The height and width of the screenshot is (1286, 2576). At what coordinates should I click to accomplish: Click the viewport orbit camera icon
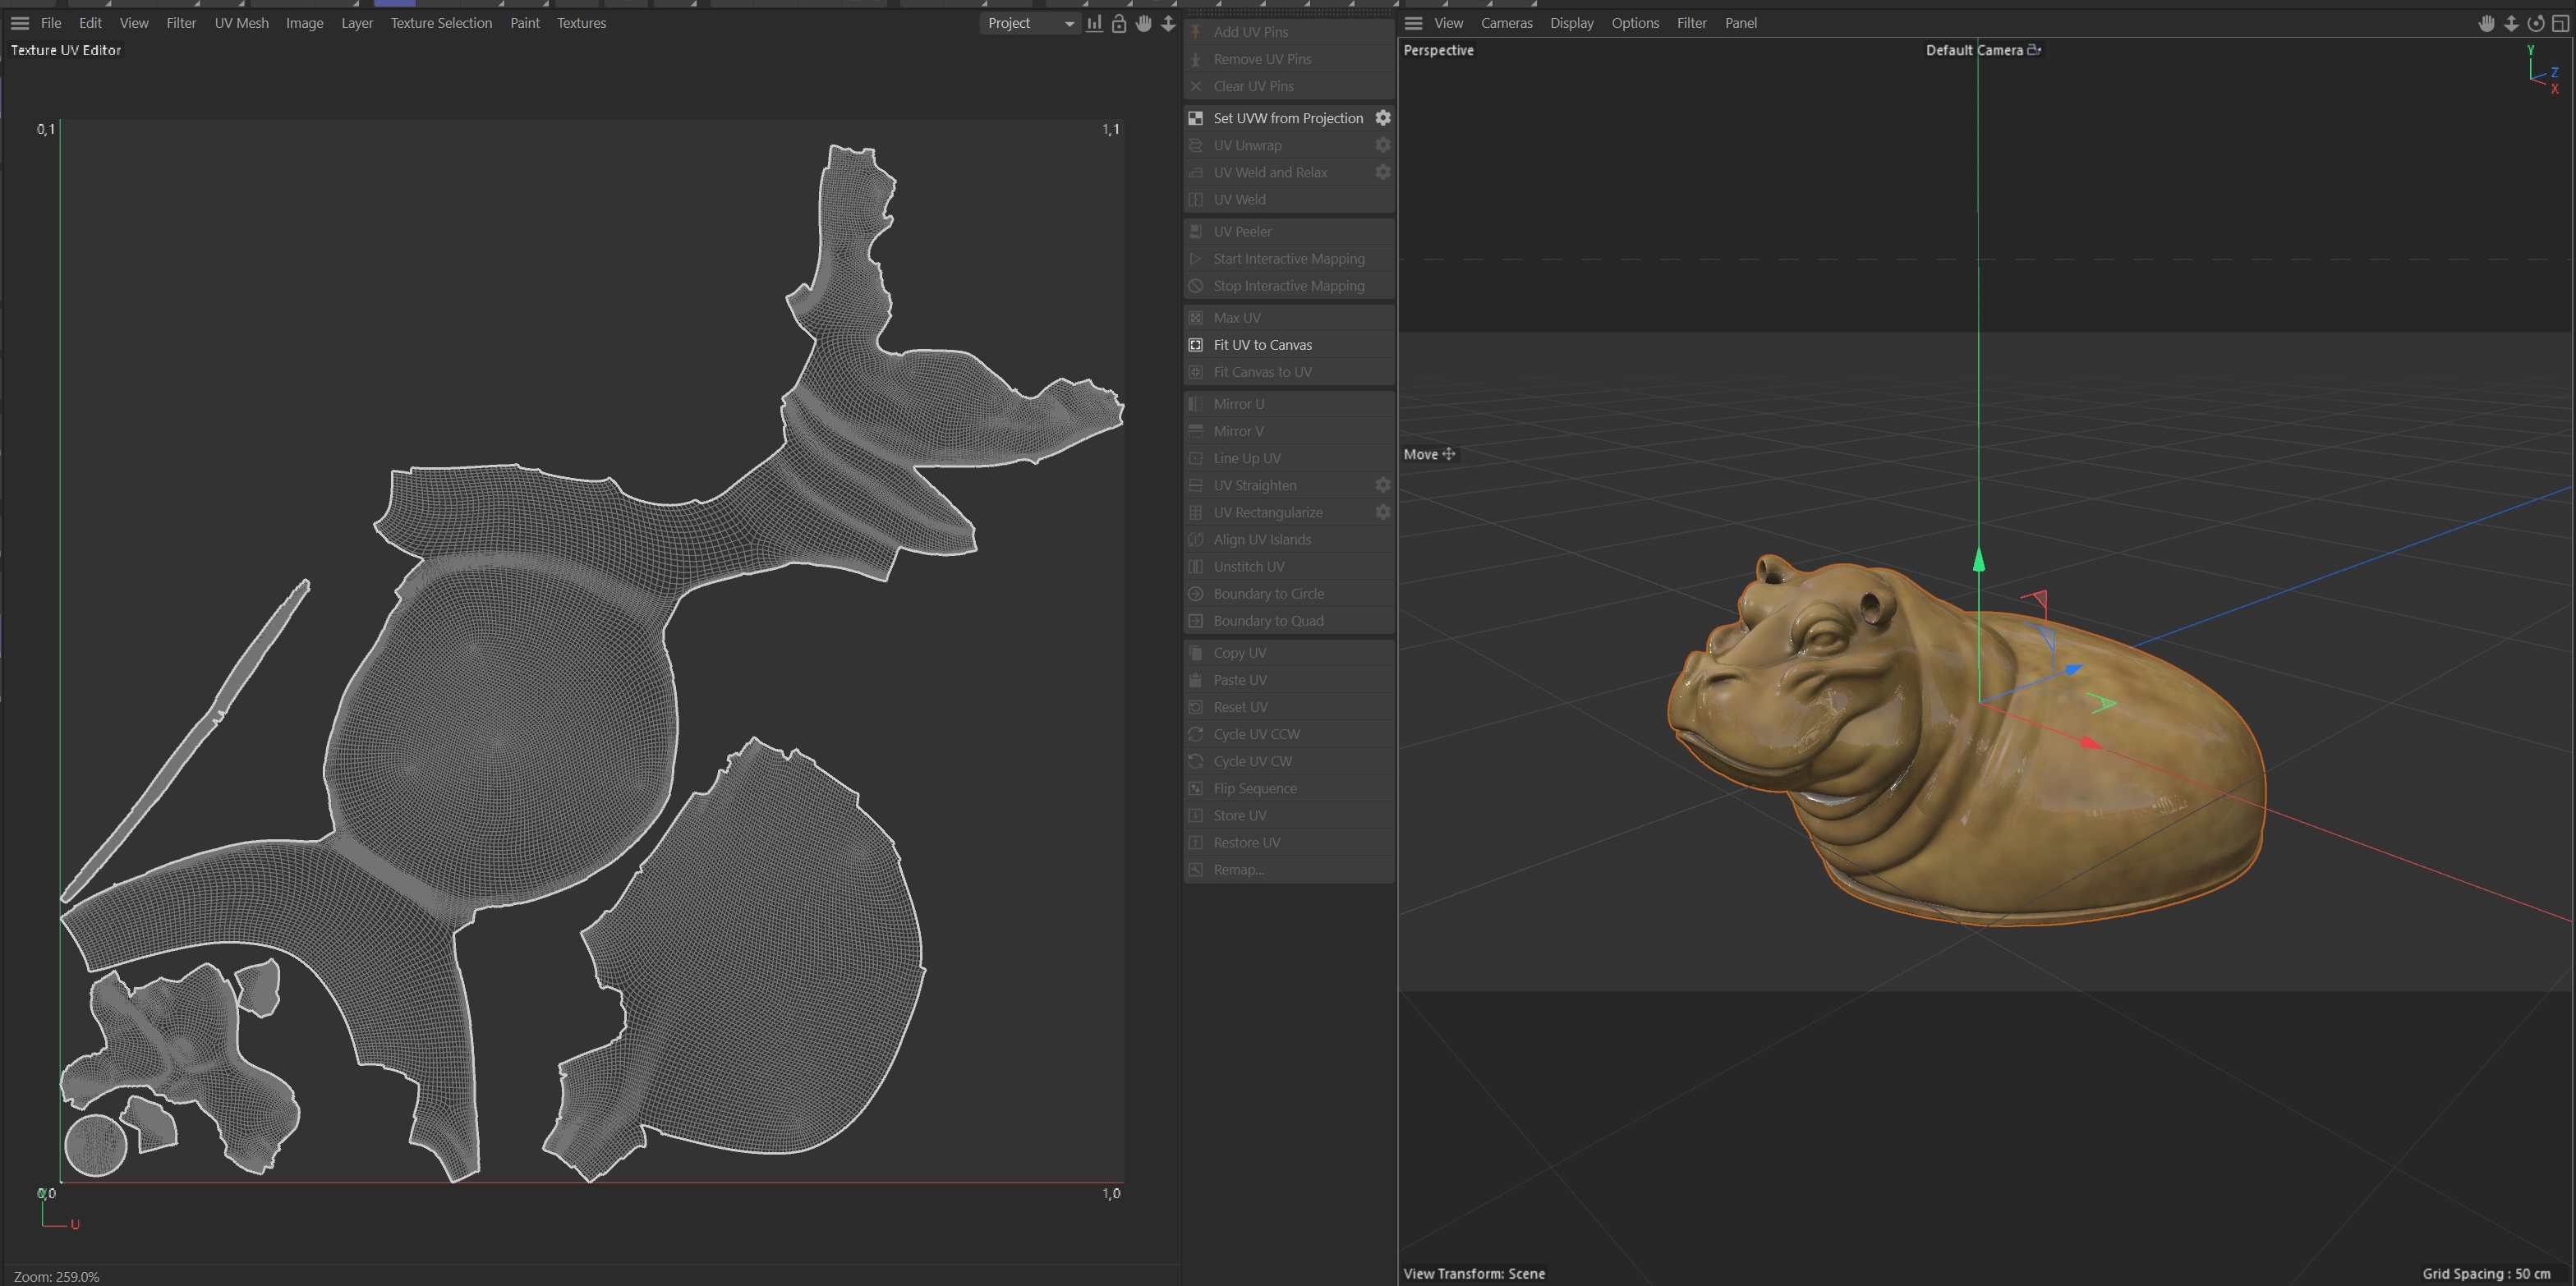point(2536,23)
